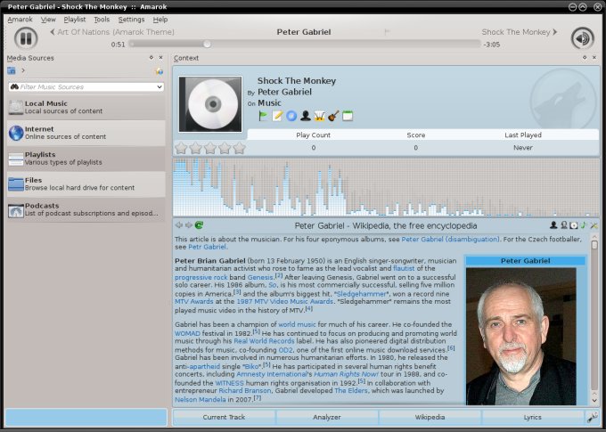Pause playback with the pause button

pos(26,38)
